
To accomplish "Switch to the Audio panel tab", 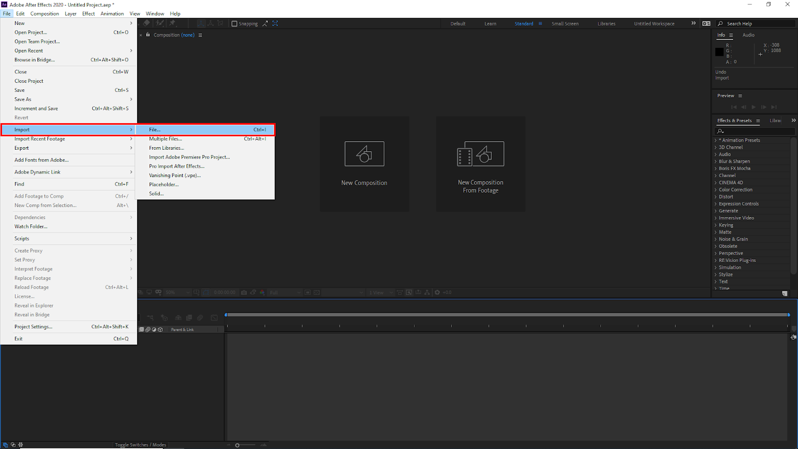I will [748, 35].
